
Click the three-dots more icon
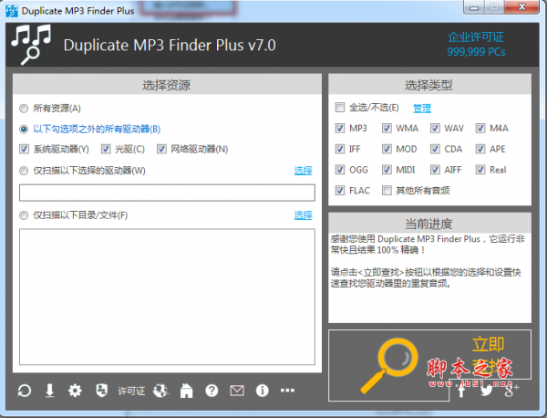click(287, 391)
